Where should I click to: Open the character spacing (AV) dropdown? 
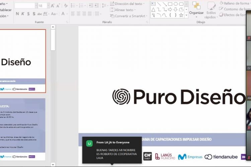[x=49, y=14]
